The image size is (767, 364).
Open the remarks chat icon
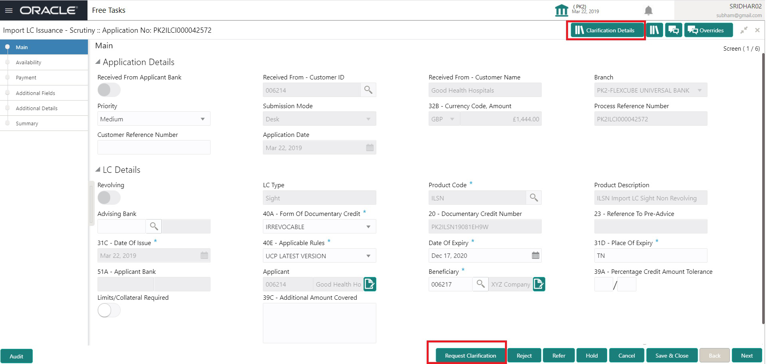tap(674, 30)
